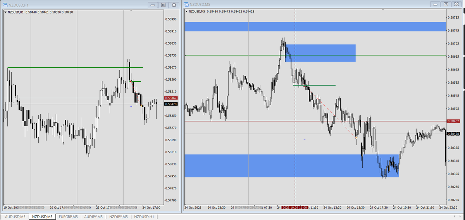The image size is (465, 220).
Task: Click the red 0.58467 price label in M5 chart
Action: (453, 121)
